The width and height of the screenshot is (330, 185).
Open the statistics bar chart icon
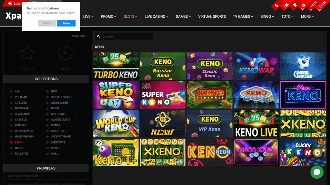286,5
